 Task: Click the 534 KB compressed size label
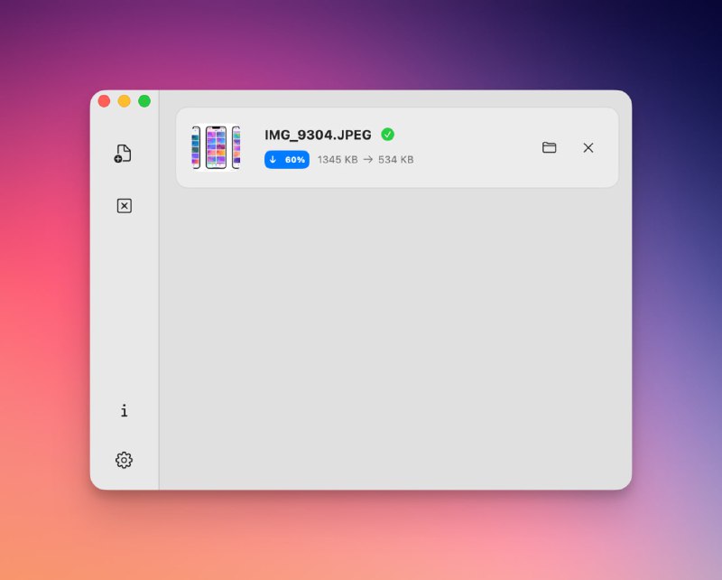pos(397,159)
